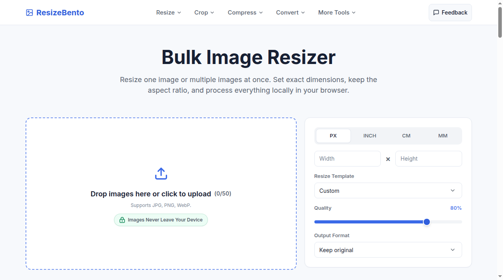
Task: Click the Images Never Leave Your Device badge
Action: click(161, 220)
